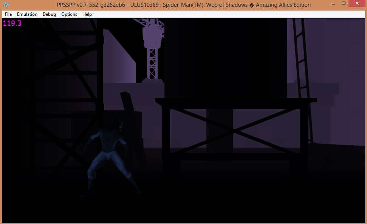This screenshot has width=367, height=224.
Task: Open the Emulation menu
Action: click(x=27, y=14)
